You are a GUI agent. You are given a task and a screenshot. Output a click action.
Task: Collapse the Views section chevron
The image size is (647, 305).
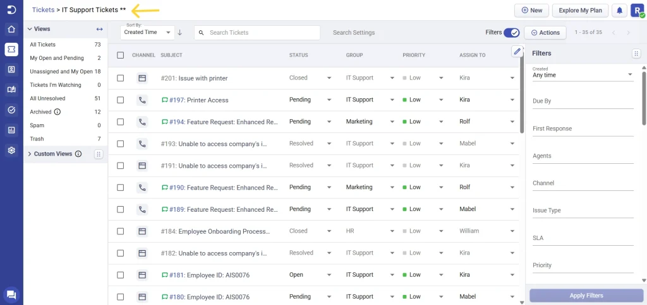(30, 29)
